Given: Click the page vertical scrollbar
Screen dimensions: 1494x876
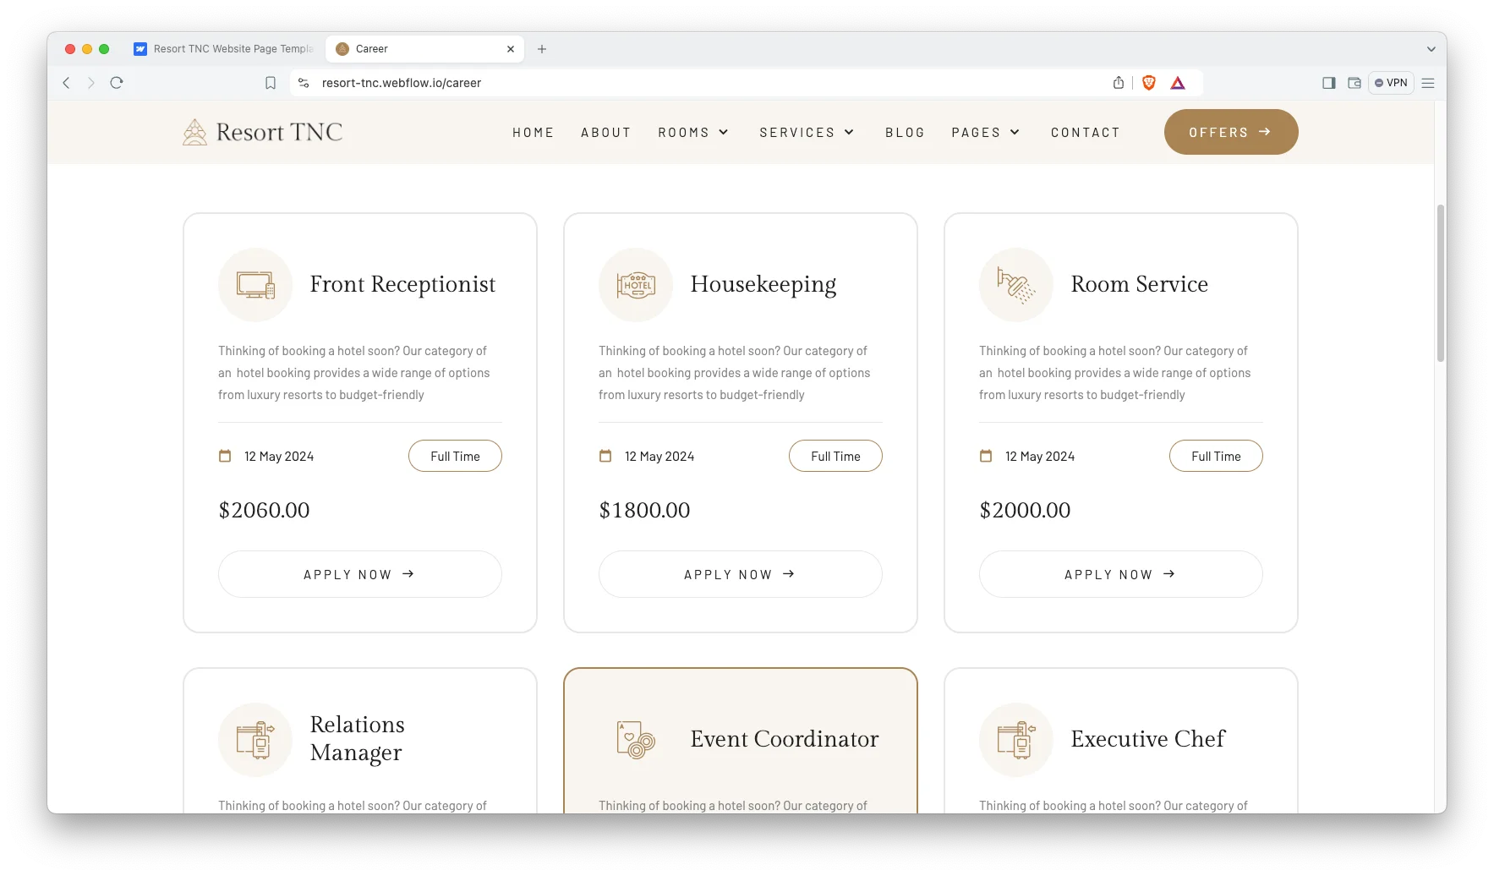Looking at the screenshot, I should click(1440, 283).
